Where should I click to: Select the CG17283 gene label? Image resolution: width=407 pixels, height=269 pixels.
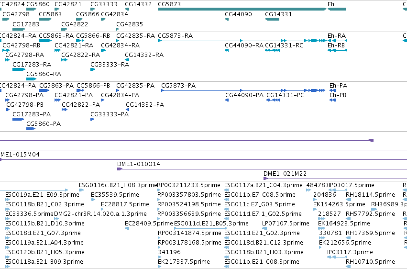click(26, 24)
